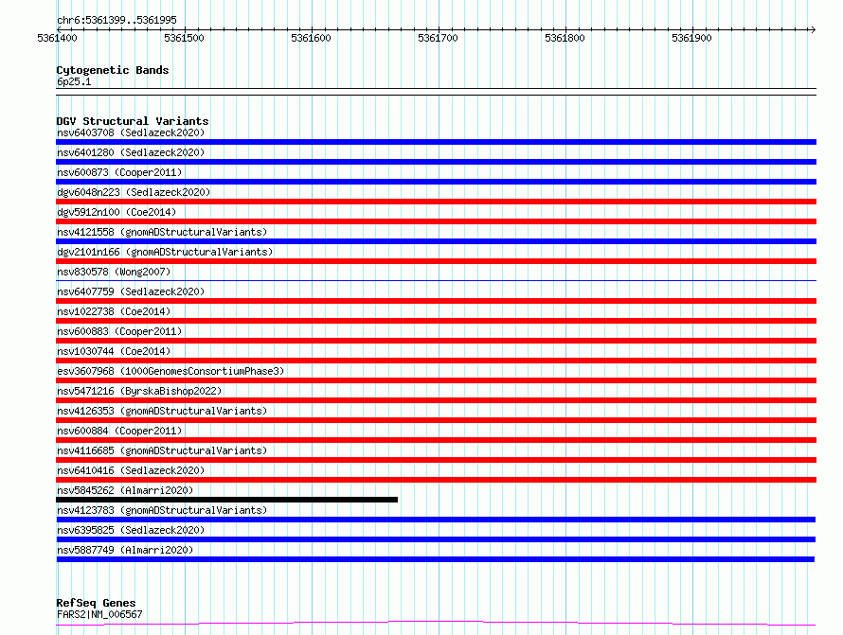
Task: Select the red bar for dgv5912n100
Action: tap(436, 221)
